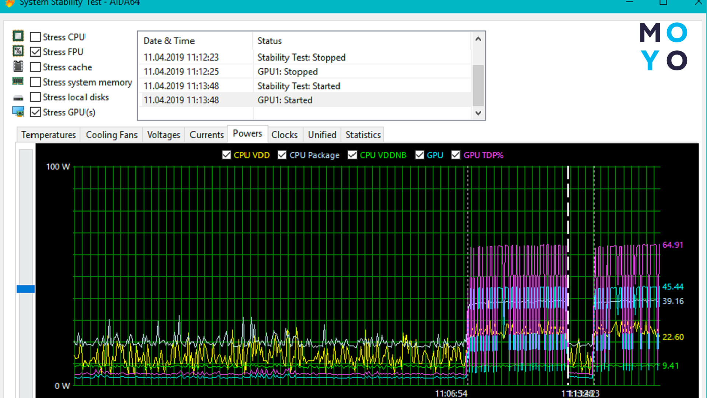This screenshot has height=398, width=707.
Task: Hide the GPU TDP% graph line
Action: [456, 155]
